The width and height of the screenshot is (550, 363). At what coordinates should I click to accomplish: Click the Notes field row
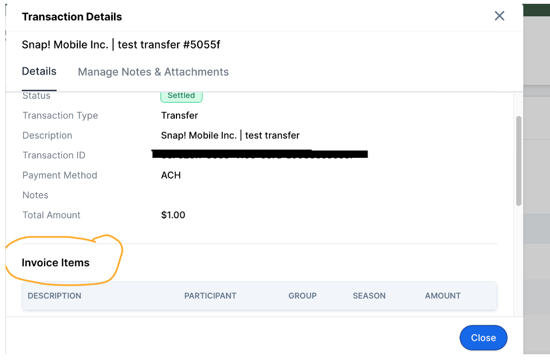[x=35, y=195]
